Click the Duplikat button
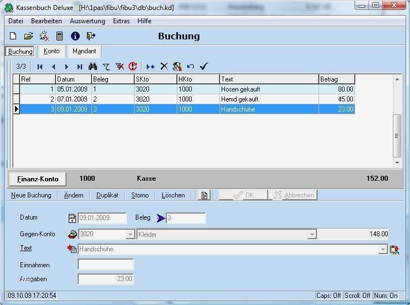Viewport: 410px width, 305px height. coord(107,195)
